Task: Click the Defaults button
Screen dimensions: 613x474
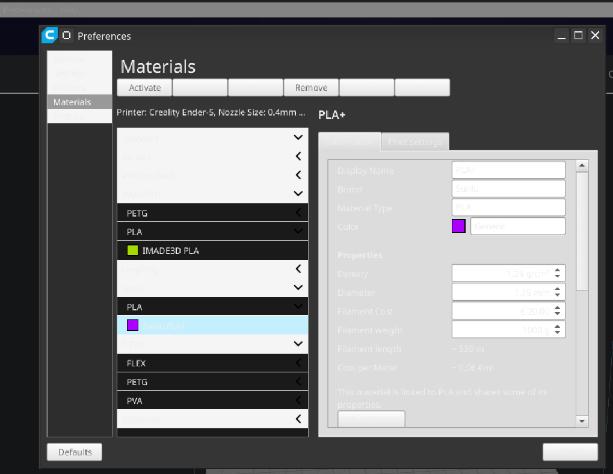Action: tap(75, 452)
